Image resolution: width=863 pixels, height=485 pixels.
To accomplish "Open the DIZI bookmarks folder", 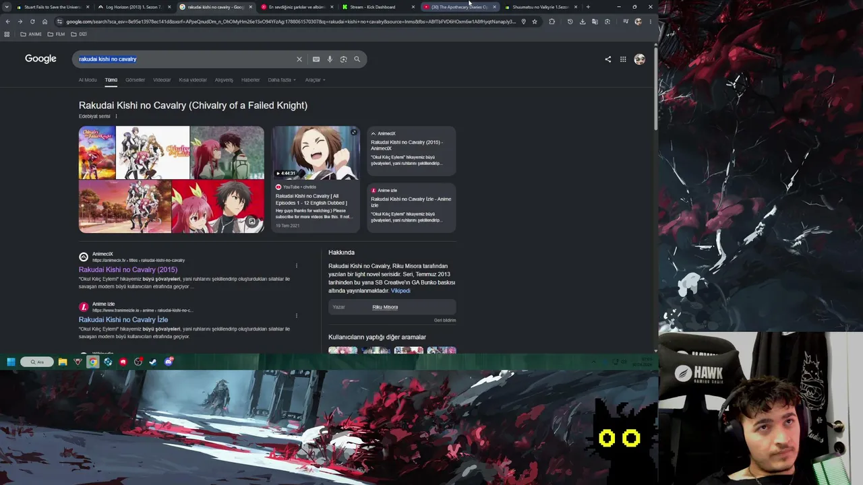I will click(79, 34).
